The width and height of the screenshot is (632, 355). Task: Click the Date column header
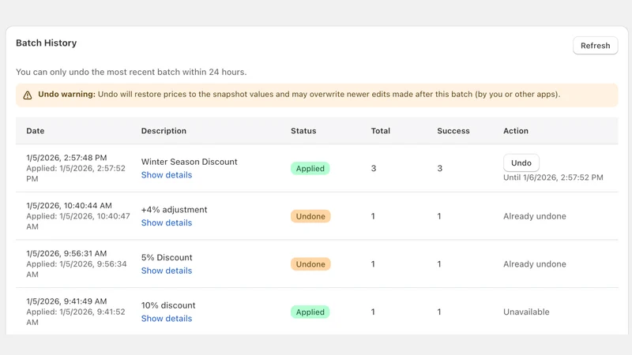36,131
